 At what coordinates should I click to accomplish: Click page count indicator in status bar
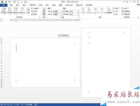(x=6, y=105)
